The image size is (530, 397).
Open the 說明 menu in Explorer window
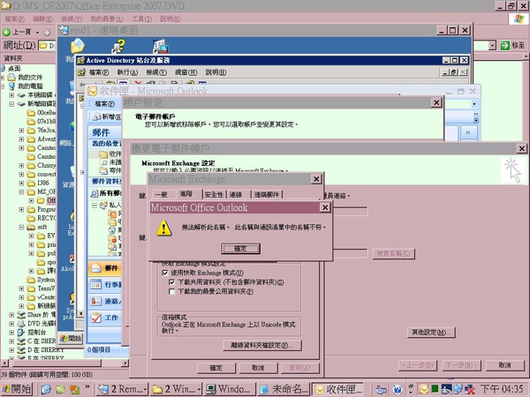pos(170,19)
